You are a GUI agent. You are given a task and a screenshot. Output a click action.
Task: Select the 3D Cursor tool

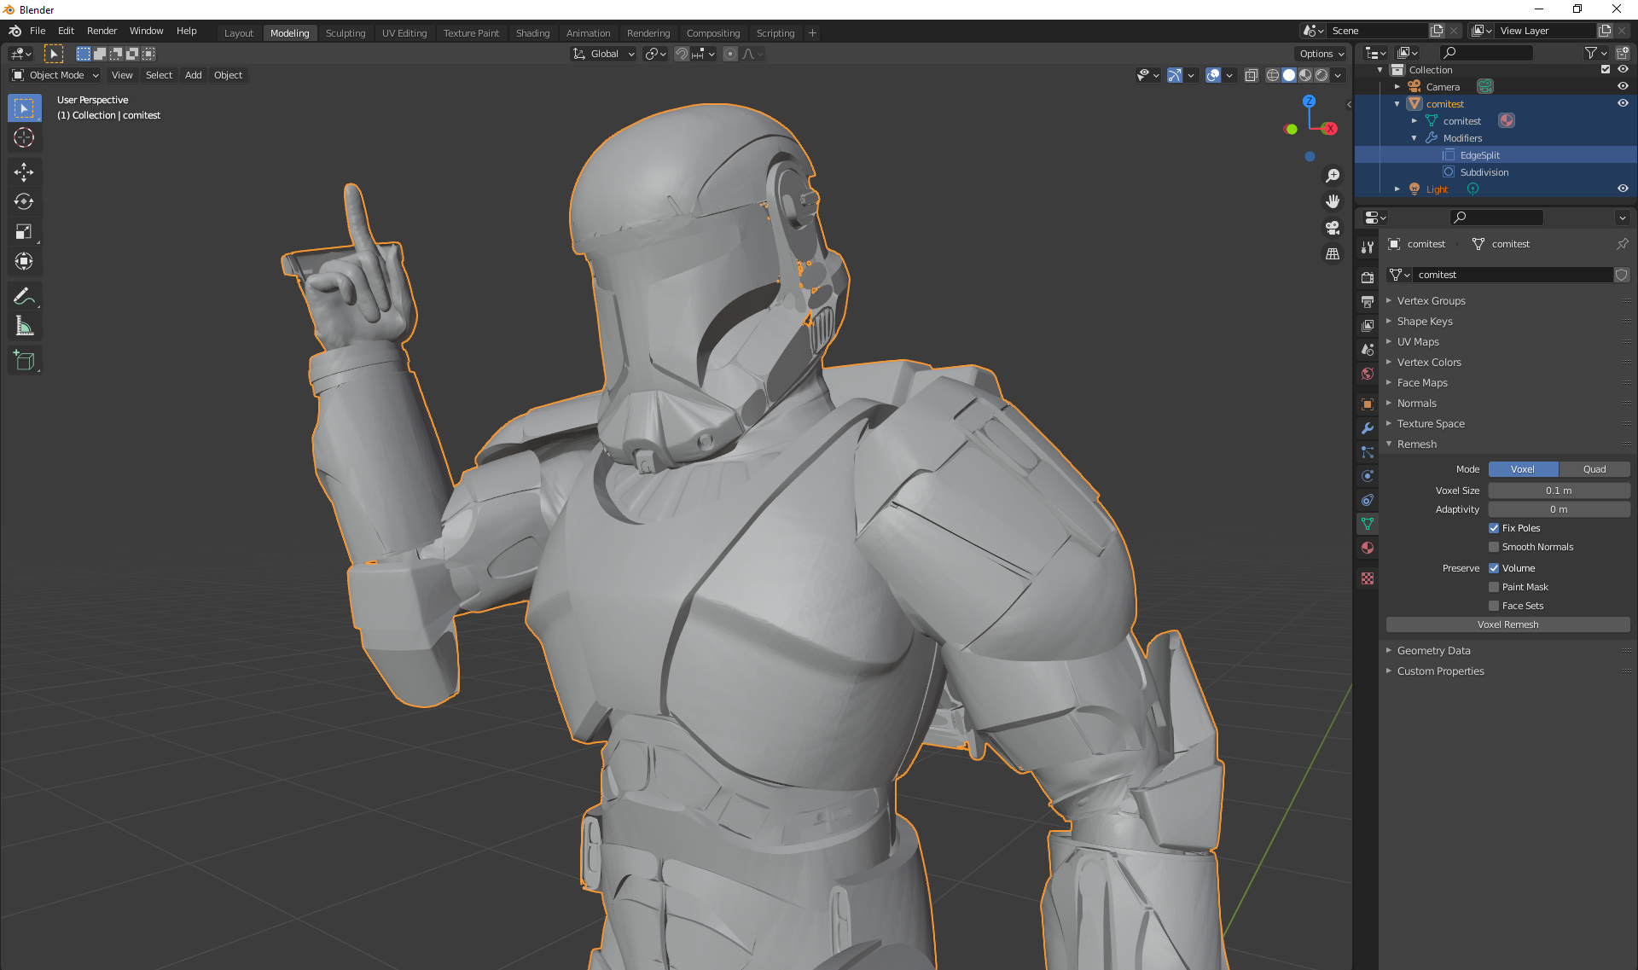pyautogui.click(x=24, y=137)
